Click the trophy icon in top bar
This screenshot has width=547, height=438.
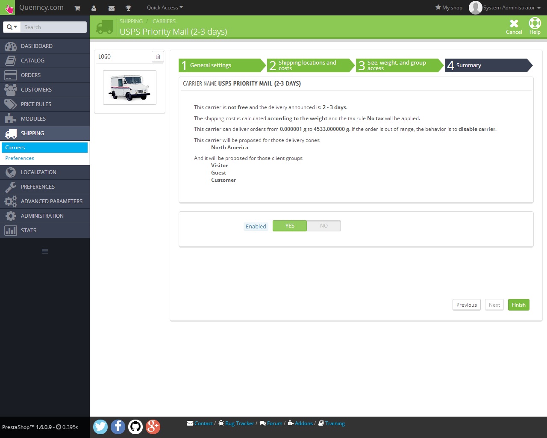tap(128, 8)
